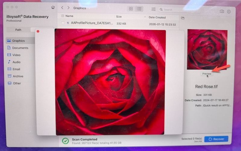Go forward with the right arrow
241x151 pixels.
click(x=68, y=8)
